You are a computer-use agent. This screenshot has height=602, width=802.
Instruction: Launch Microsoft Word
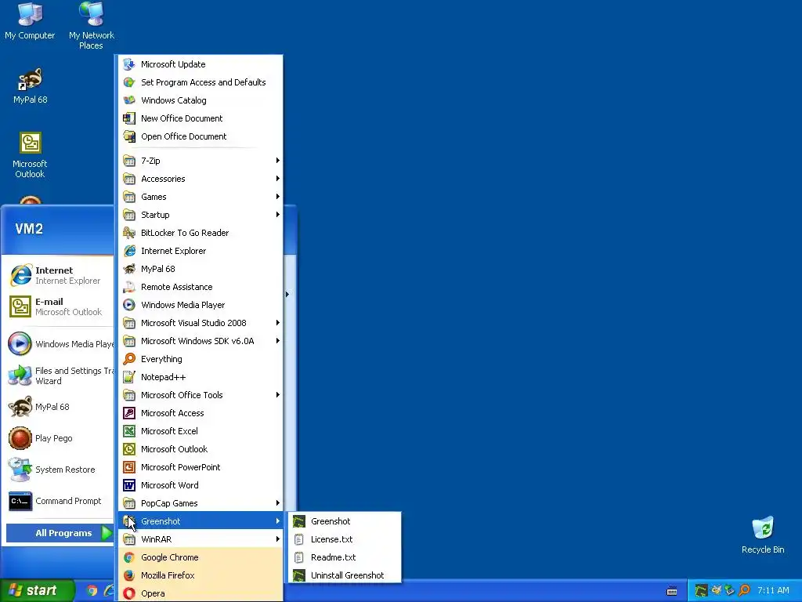click(200, 485)
